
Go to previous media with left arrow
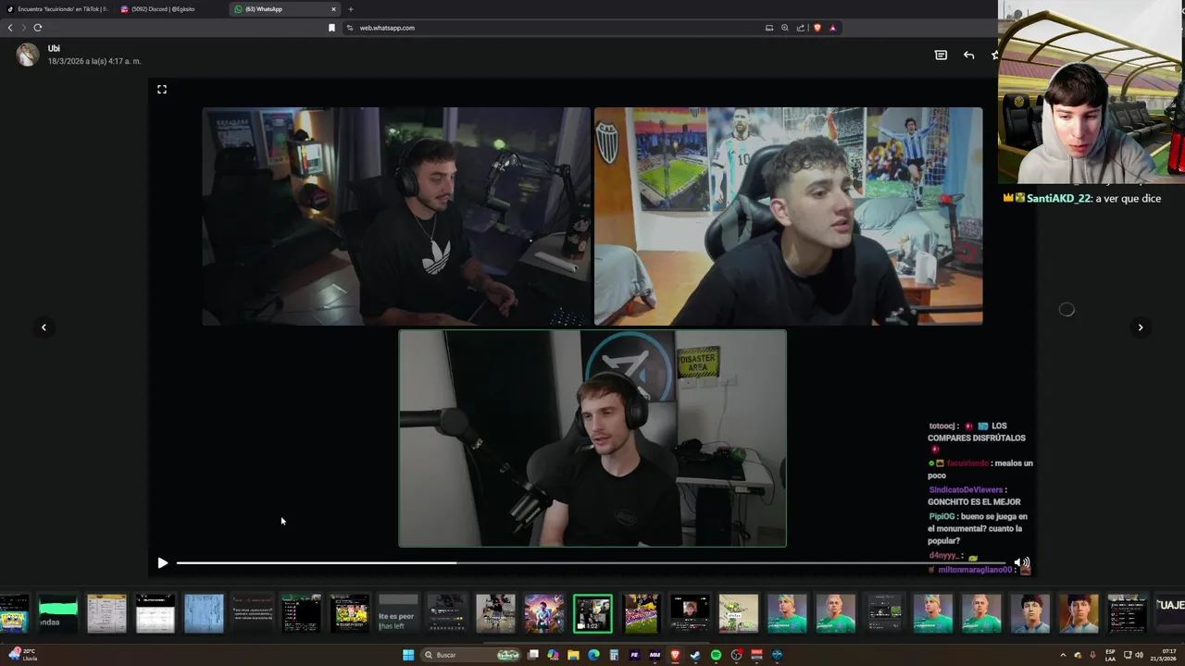[x=44, y=327]
